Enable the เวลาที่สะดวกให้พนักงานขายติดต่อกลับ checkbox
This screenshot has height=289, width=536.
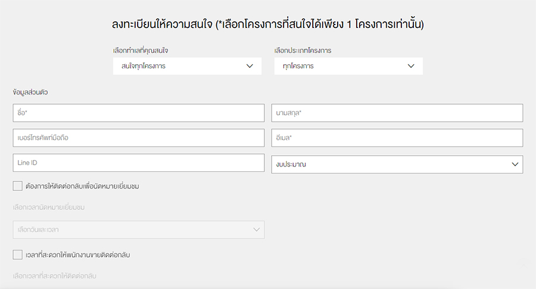(17, 255)
